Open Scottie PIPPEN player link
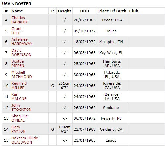The width and height of the screenshot is (165, 147). [18, 63]
